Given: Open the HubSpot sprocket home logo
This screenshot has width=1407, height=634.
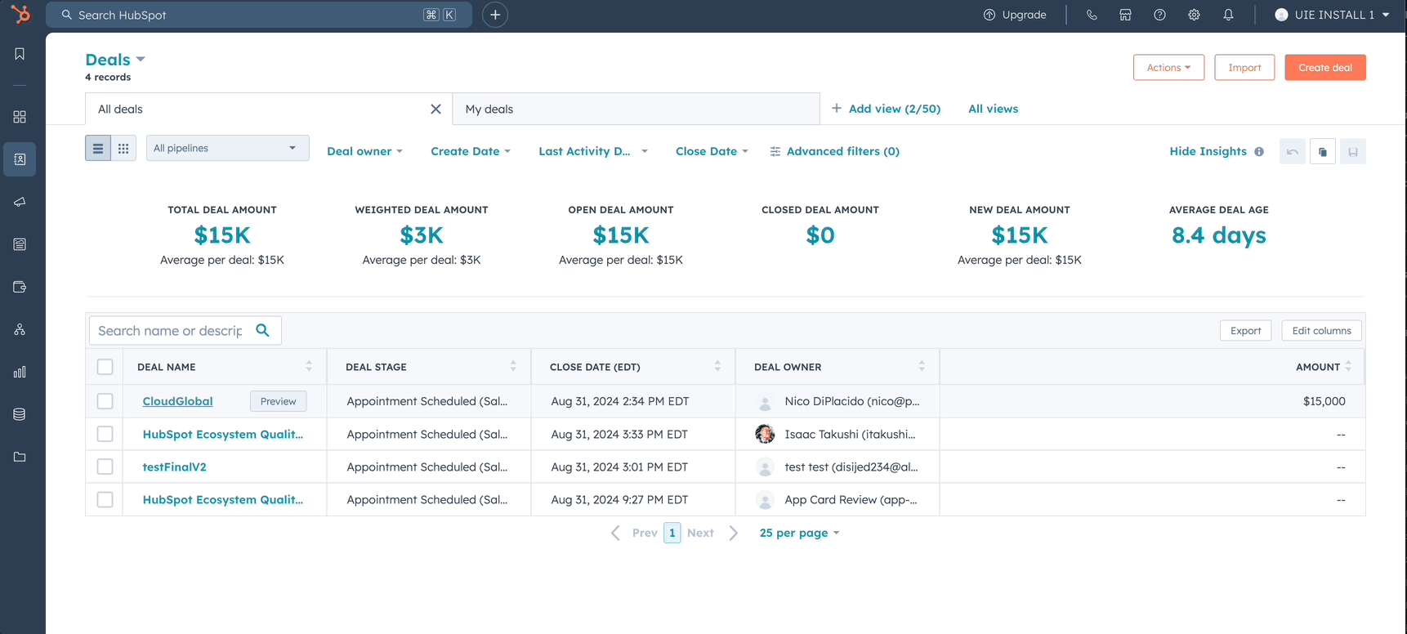Looking at the screenshot, I should pyautogui.click(x=20, y=14).
